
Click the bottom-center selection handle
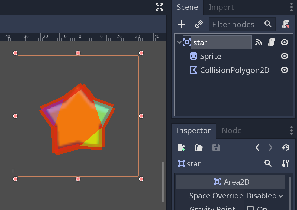click(x=78, y=179)
